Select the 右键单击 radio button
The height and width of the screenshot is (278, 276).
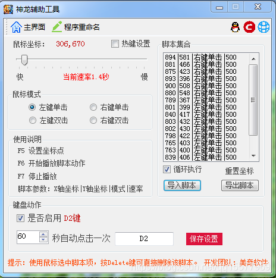[x=93, y=107]
